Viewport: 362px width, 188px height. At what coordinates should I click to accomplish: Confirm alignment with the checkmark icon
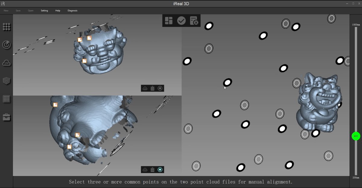(181, 20)
